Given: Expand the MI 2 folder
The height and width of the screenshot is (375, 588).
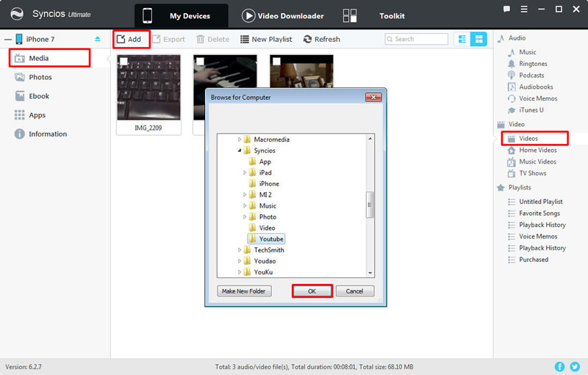Looking at the screenshot, I should point(245,194).
